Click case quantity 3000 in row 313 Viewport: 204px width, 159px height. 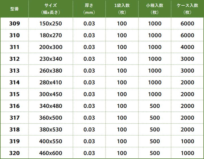[187, 71]
